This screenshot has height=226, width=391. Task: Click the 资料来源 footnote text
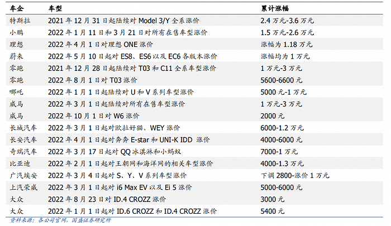click(60, 220)
